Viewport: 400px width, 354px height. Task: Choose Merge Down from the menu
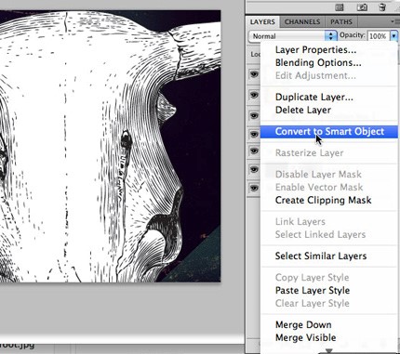point(329,325)
